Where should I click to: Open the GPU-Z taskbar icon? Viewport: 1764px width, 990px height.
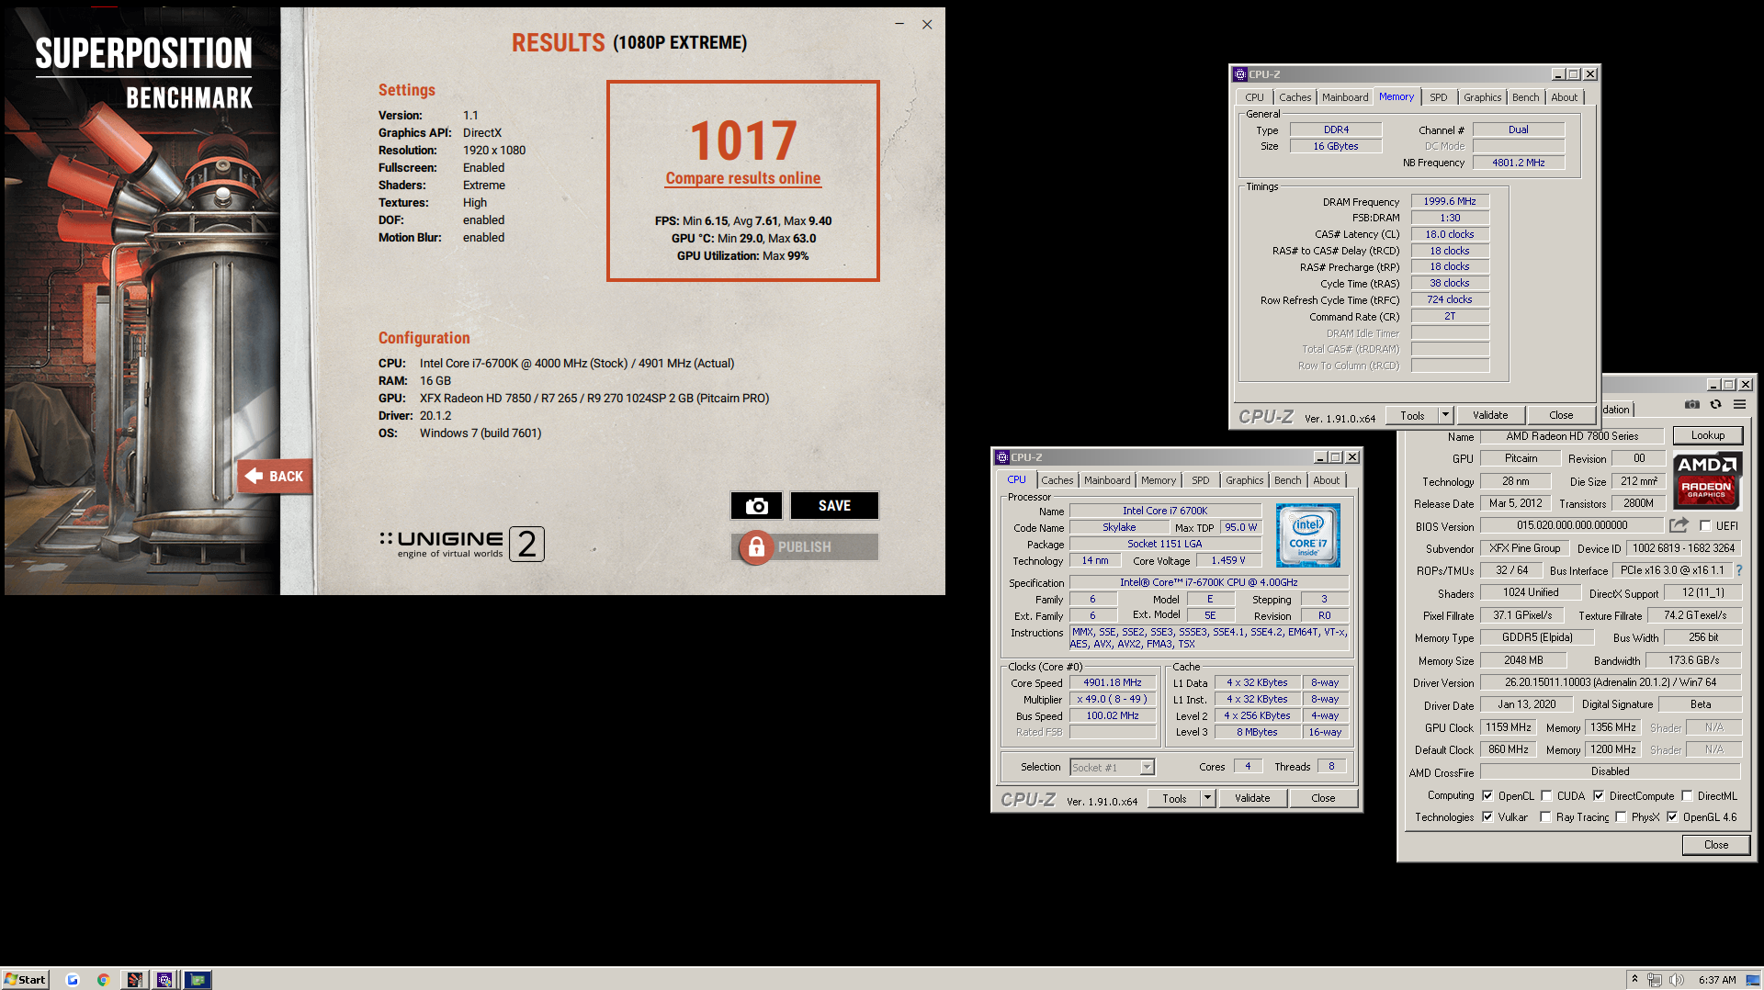pos(198,980)
